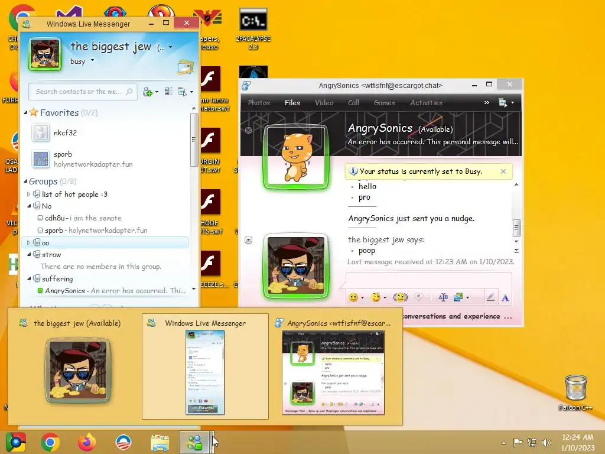This screenshot has height=454, width=605.
Task: Collapse the No group
Action: pos(29,206)
